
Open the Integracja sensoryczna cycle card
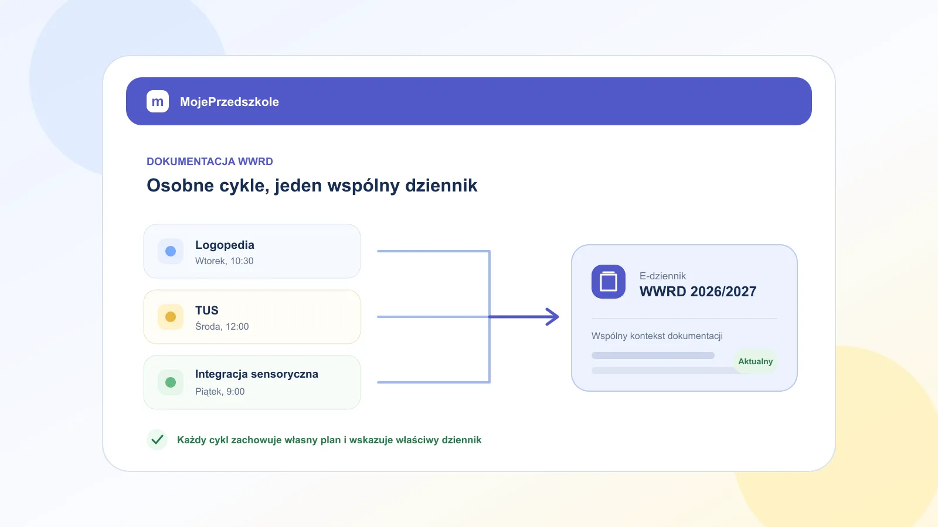click(252, 382)
